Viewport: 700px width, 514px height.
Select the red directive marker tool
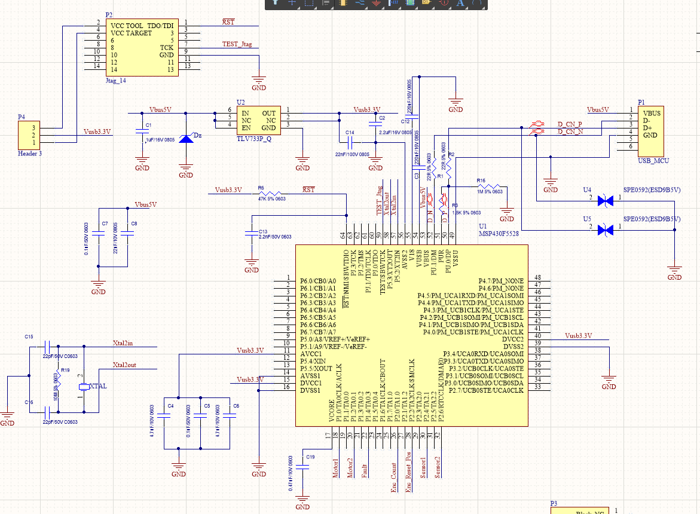point(444,2)
